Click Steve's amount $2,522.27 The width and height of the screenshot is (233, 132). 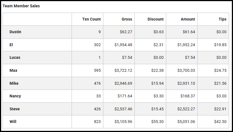coord(186,109)
